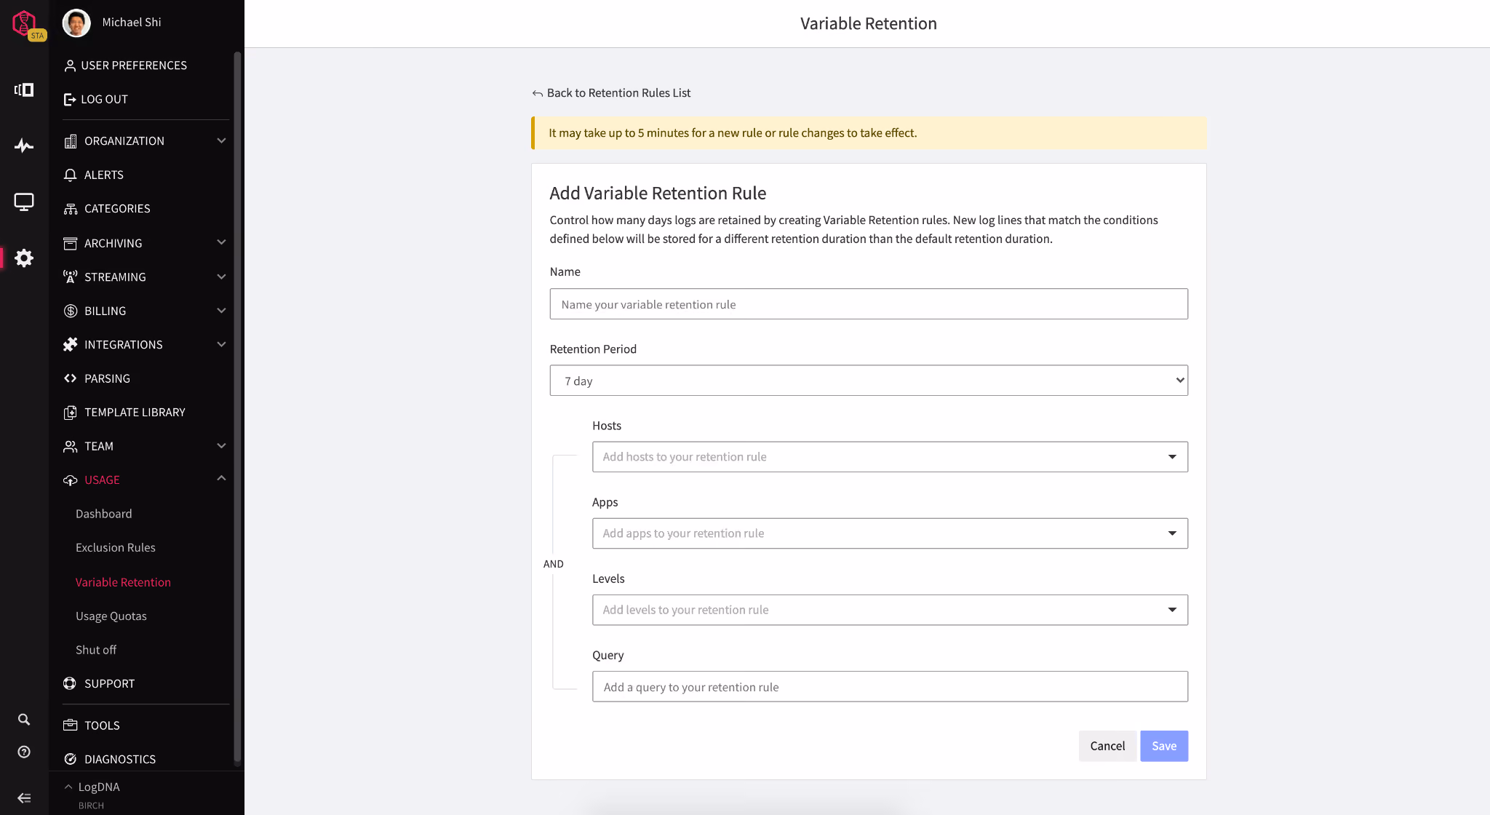Click the Integrations puzzle icon
Screen dimensions: 1490x815
70,344
